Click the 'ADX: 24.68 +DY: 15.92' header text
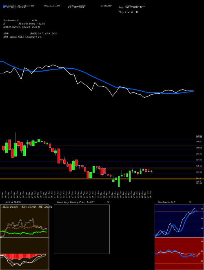The width and height of the screenshot is (204, 270). pyautogui.click(x=19, y=207)
